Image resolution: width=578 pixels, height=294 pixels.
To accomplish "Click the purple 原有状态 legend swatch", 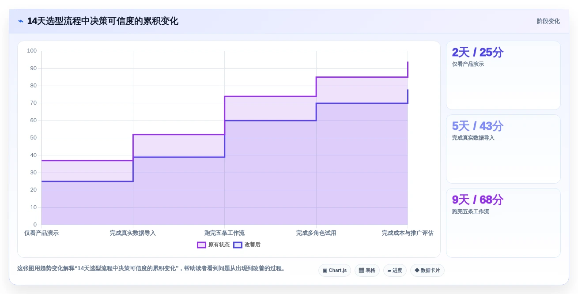I will [x=201, y=245].
